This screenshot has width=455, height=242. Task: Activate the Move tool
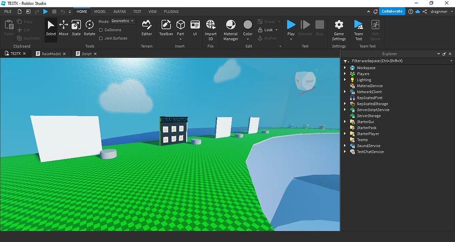coord(64,28)
